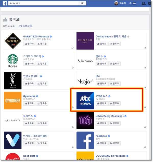This screenshot has width=153, height=162.
Task: Open koja logo thumbnail
Action: click(x=85, y=81)
